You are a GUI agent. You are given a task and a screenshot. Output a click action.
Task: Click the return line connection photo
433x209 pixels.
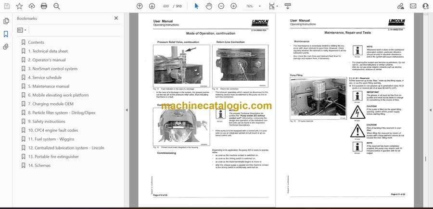click(240, 66)
